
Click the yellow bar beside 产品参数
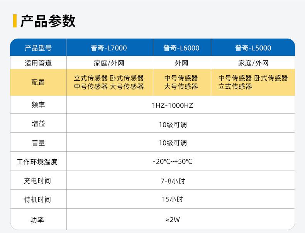click(15, 21)
